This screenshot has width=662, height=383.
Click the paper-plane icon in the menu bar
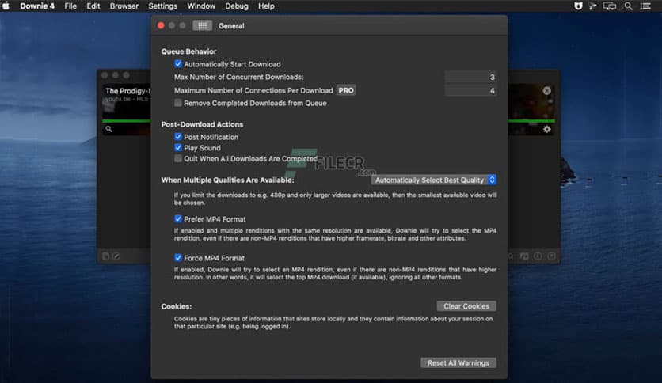[593, 6]
